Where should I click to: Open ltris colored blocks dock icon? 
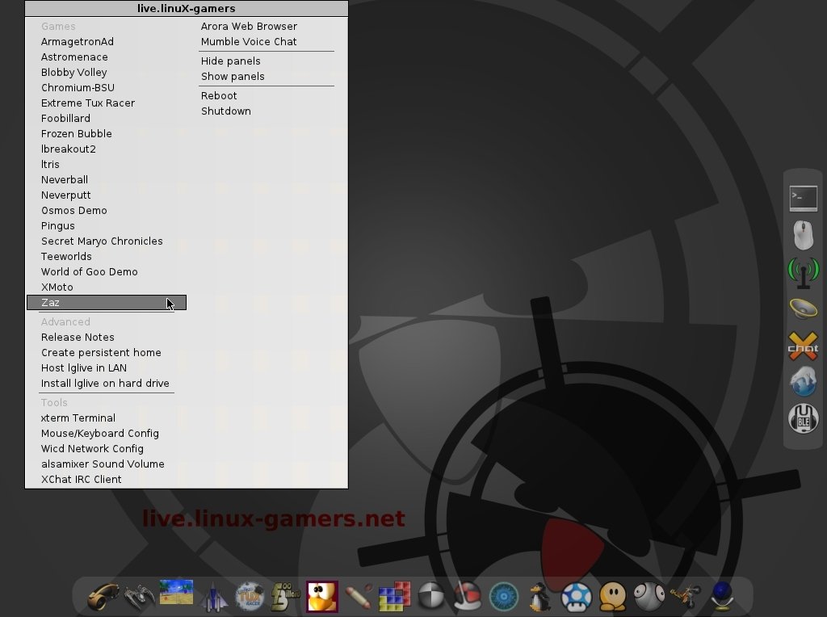tap(394, 597)
